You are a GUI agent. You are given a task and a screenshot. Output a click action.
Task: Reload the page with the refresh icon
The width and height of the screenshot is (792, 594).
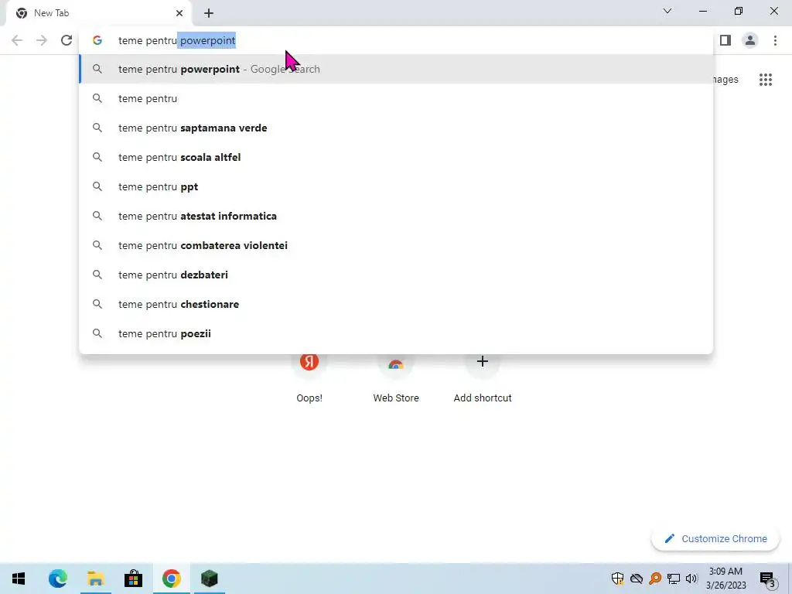(x=67, y=40)
